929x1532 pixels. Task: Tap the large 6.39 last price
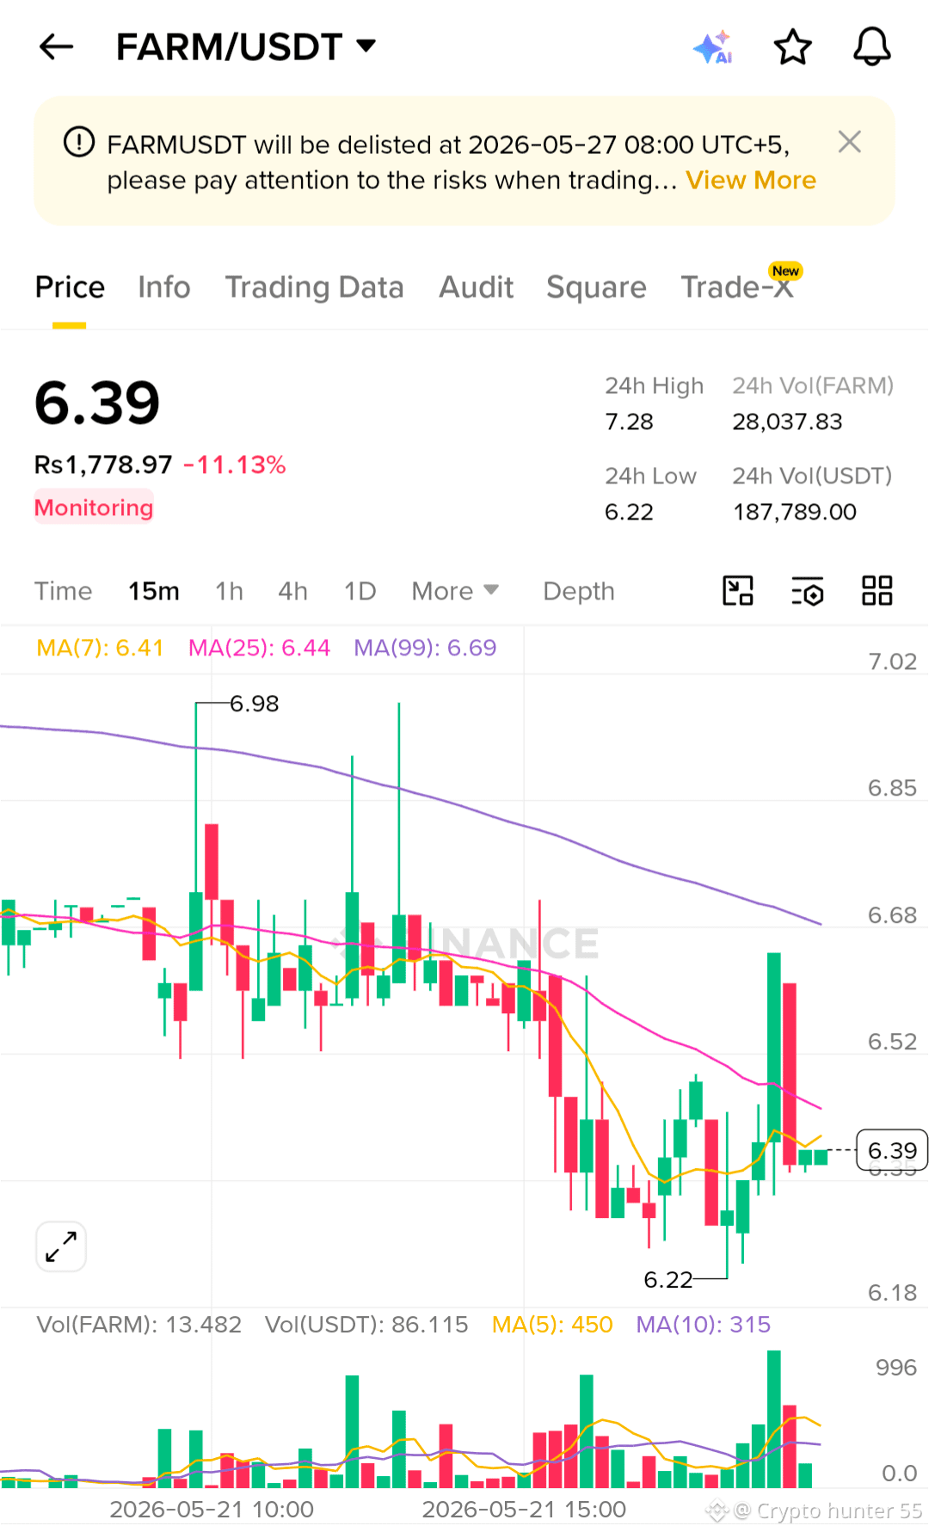click(x=97, y=403)
